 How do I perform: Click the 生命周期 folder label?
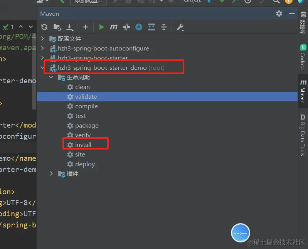pyautogui.click(x=78, y=77)
